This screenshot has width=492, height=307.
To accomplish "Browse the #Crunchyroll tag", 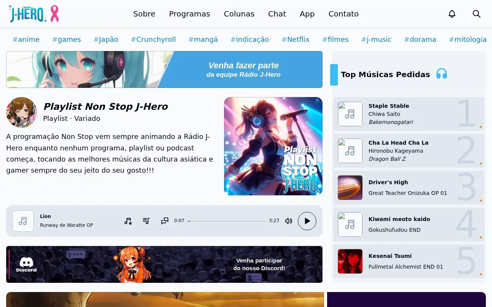I will (x=153, y=40).
